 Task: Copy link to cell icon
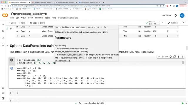(x=167, y=57)
